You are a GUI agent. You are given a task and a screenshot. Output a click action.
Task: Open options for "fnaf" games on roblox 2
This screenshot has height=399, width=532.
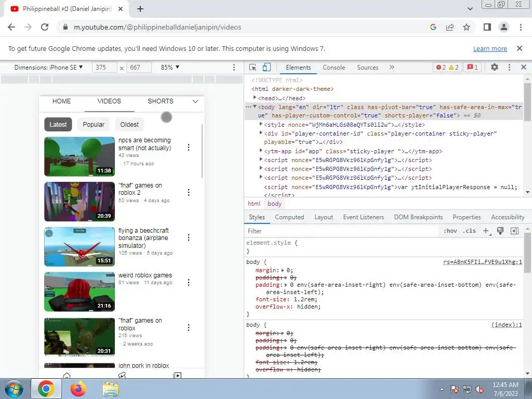coord(189,192)
